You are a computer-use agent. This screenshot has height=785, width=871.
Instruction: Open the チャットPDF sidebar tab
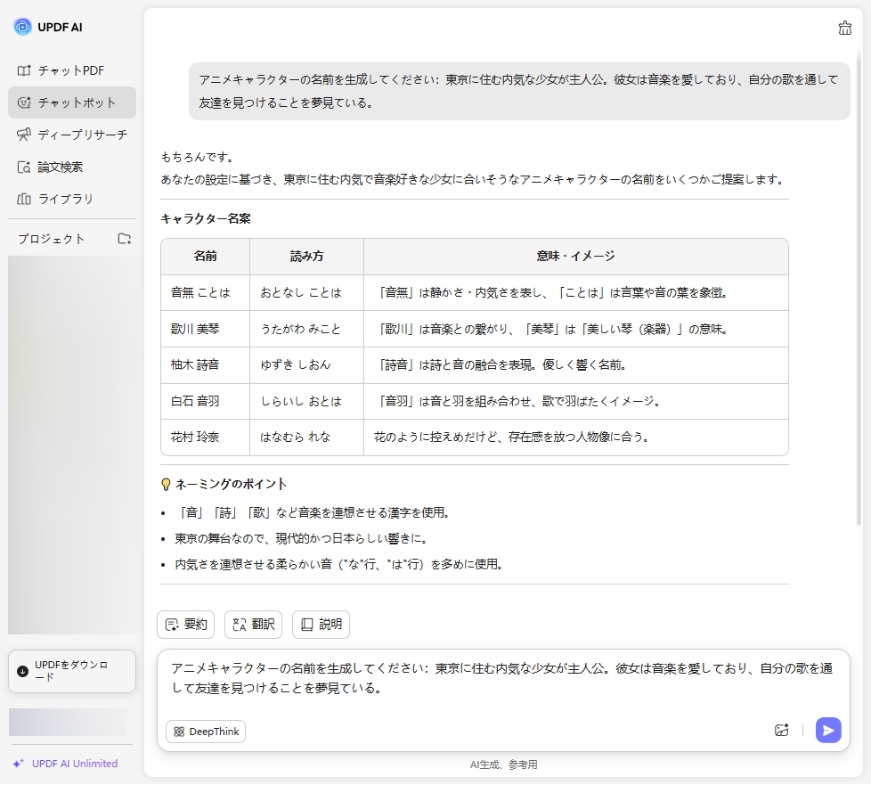click(x=71, y=70)
